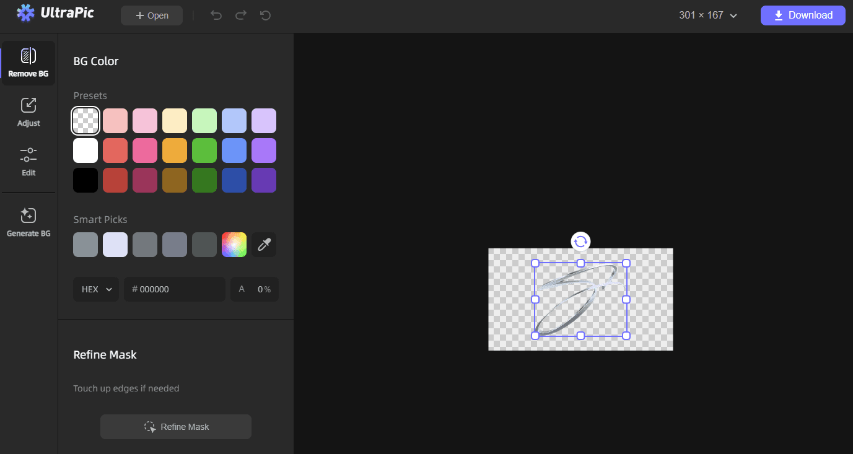Viewport: 853px width, 454px height.
Task: Select the eyedropper color picker
Action: click(x=264, y=244)
